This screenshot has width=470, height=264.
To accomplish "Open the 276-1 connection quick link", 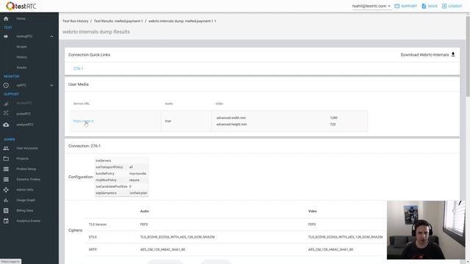I will pos(79,68).
